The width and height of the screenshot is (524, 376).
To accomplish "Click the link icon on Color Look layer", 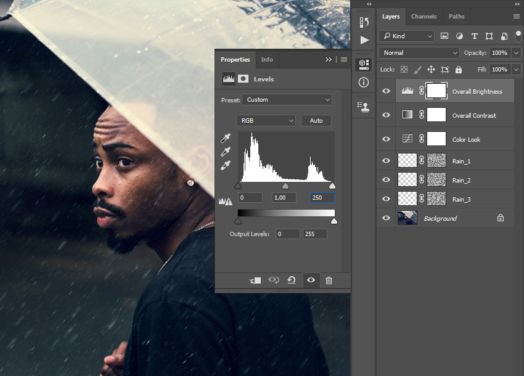I will pos(422,139).
